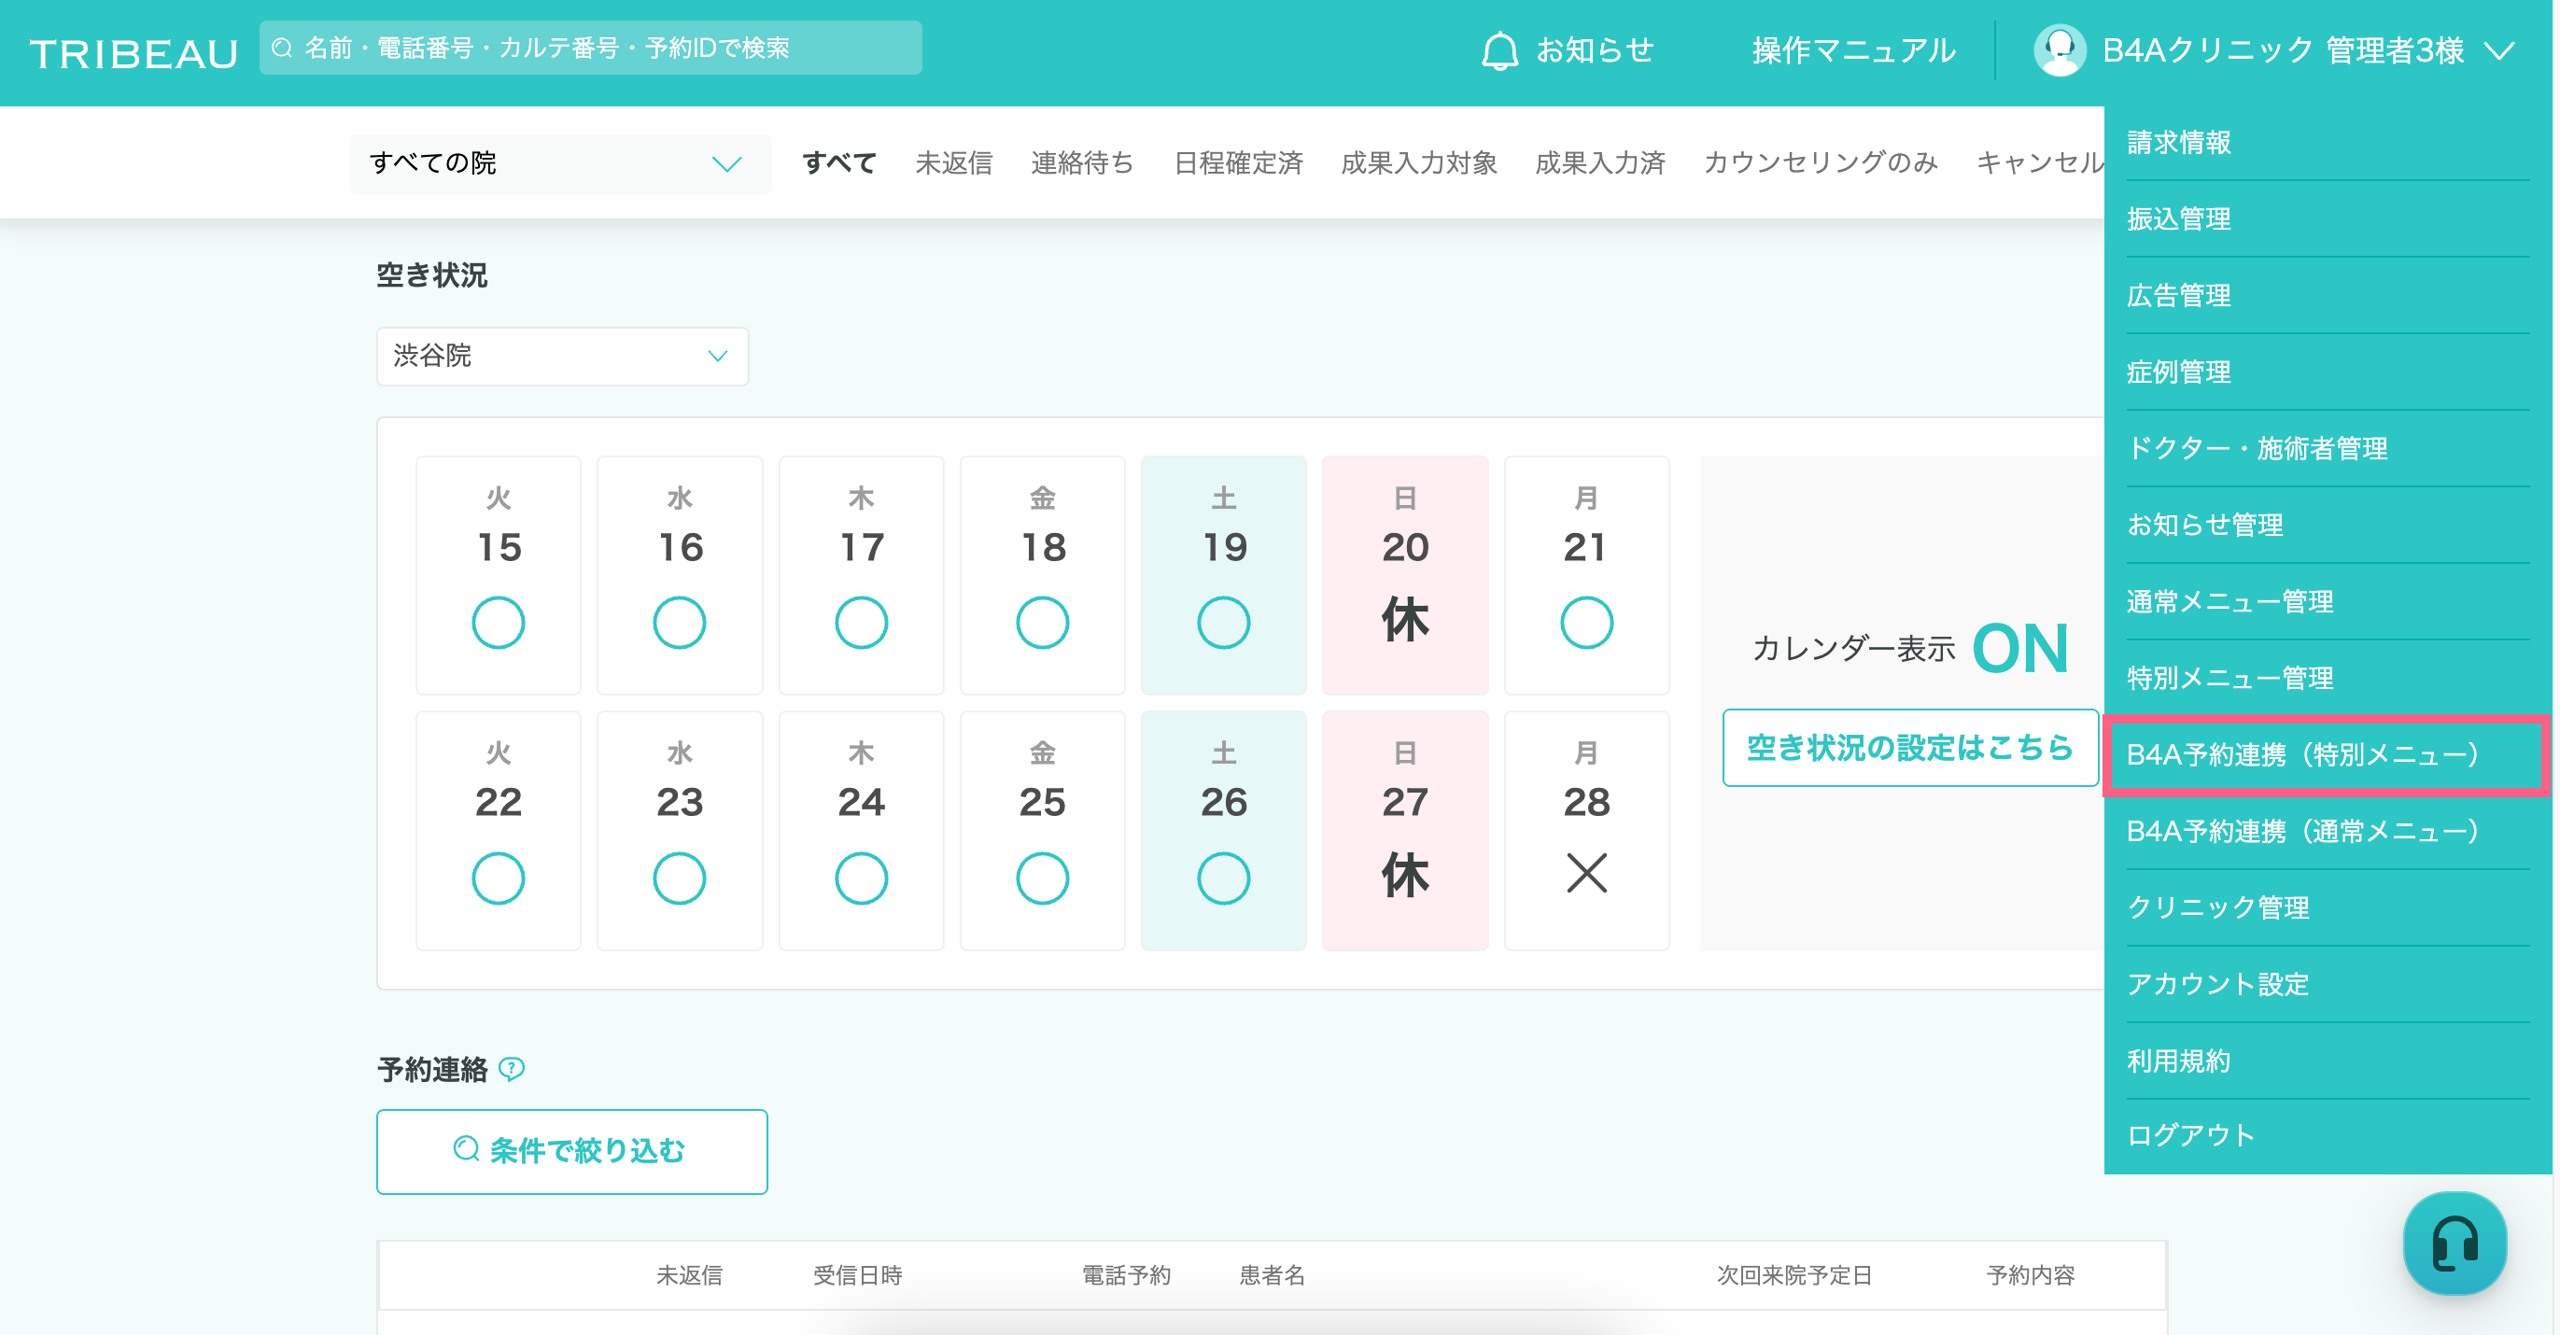
Task: Open the 渋谷院 branch dropdown
Action: click(x=562, y=356)
